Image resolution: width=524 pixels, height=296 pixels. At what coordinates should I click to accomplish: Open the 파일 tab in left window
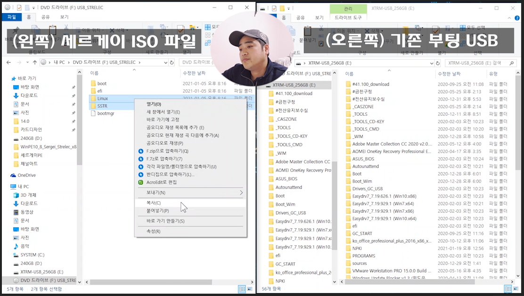click(x=12, y=17)
